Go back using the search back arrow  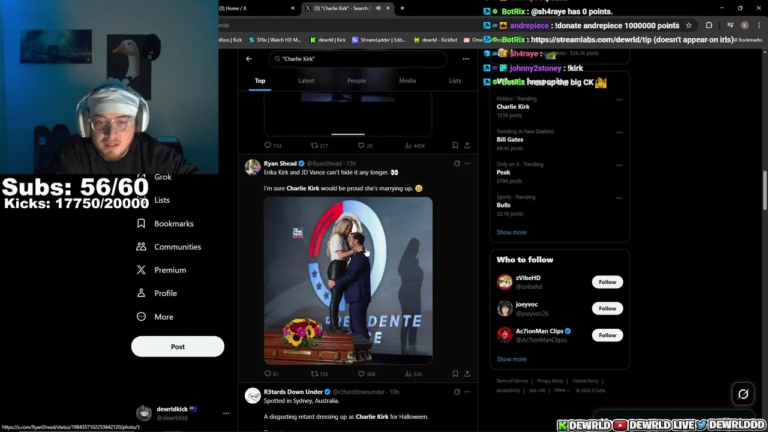249,59
